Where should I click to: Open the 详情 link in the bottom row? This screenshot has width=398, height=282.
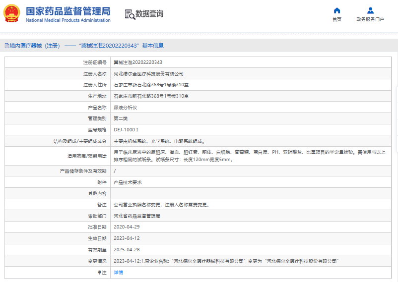click(x=118, y=272)
